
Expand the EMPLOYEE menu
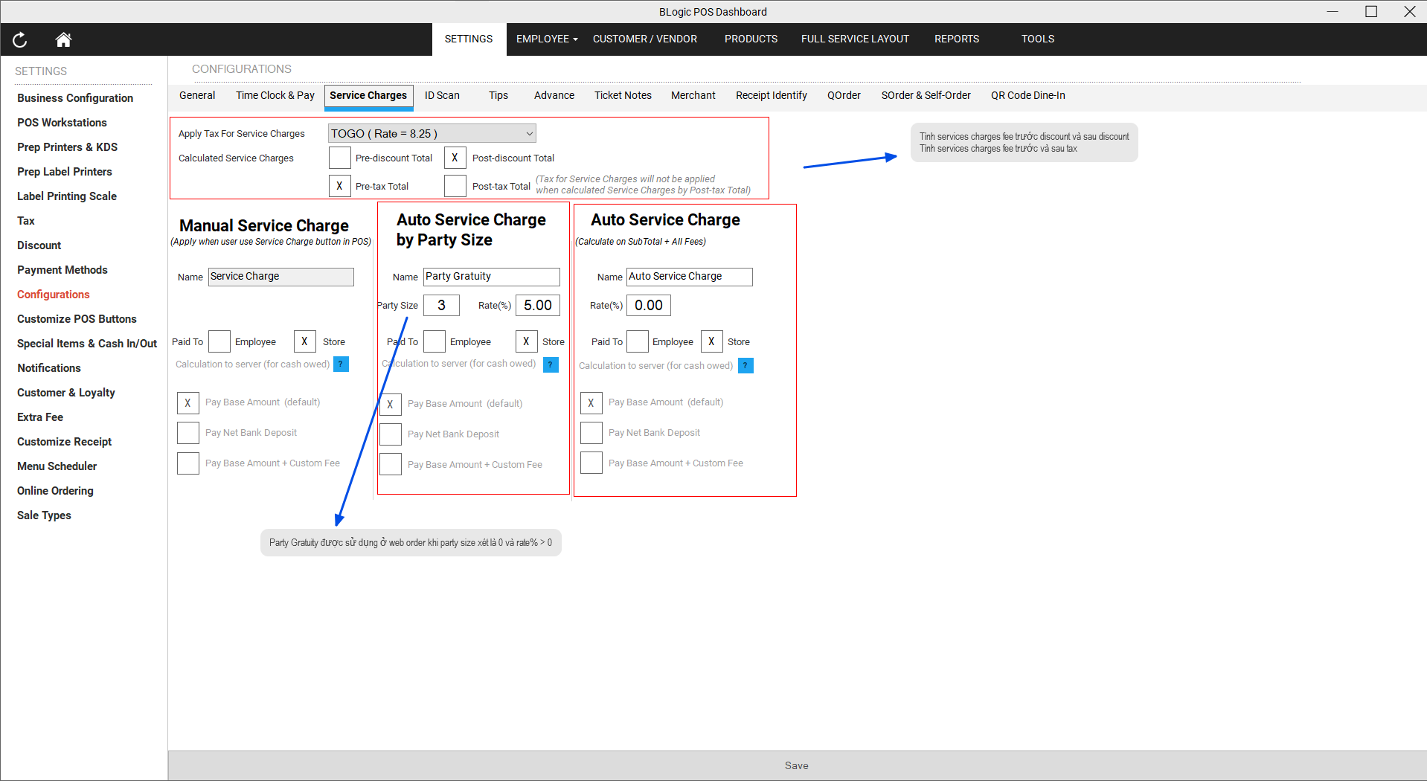click(x=546, y=39)
